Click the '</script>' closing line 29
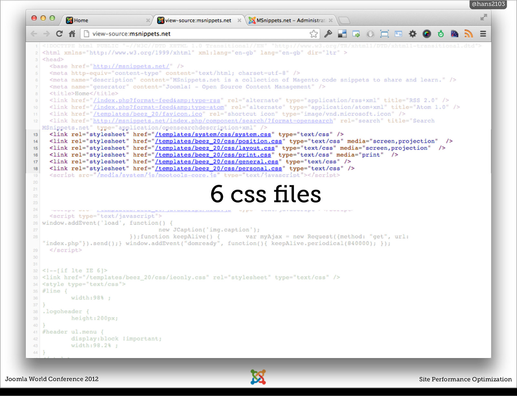Image resolution: width=517 pixels, height=398 pixels. (x=66, y=250)
